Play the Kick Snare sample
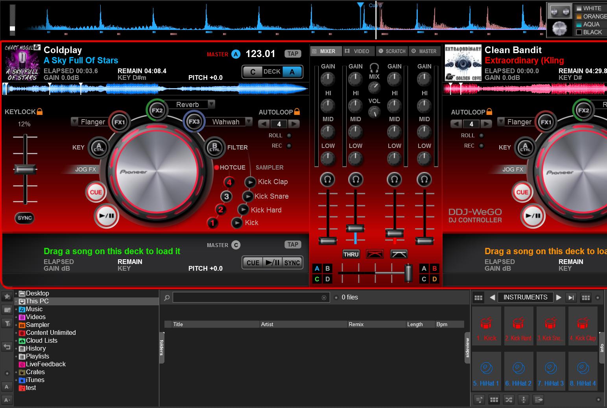The height and width of the screenshot is (408, 607). click(247, 196)
